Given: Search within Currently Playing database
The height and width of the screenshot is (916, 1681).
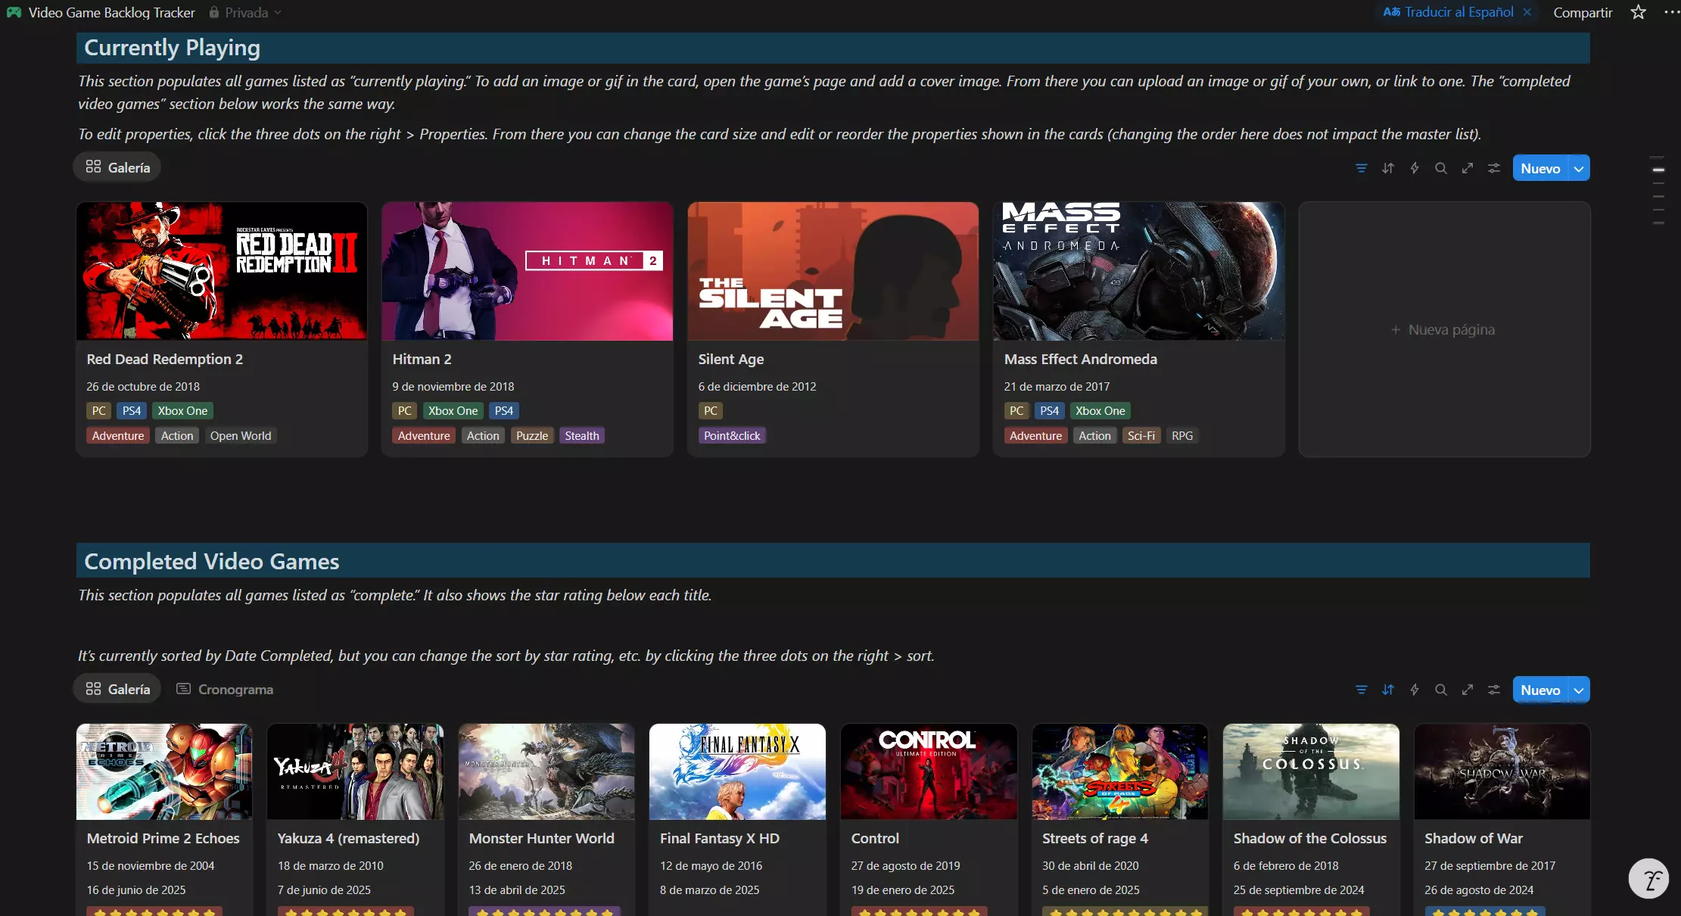Looking at the screenshot, I should coord(1441,168).
